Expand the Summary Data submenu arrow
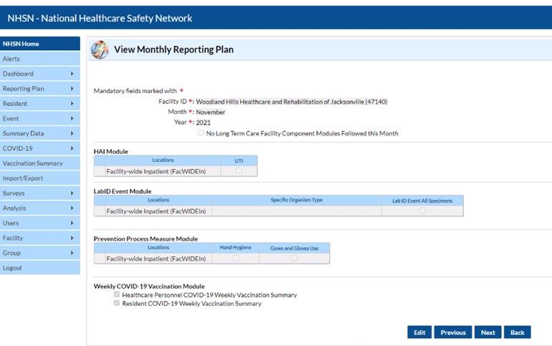The image size is (552, 346). tap(72, 134)
